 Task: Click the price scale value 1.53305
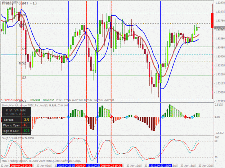coord(220,65)
